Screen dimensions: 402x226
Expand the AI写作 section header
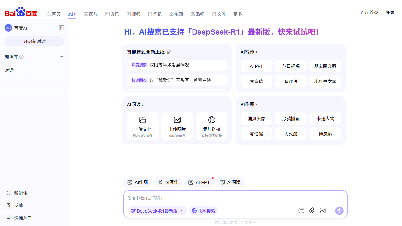[x=249, y=52]
